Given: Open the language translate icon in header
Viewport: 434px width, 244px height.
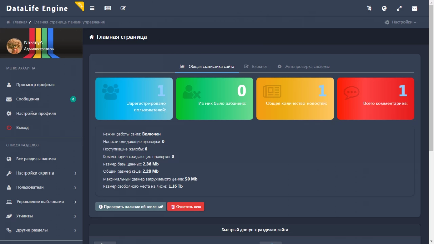Looking at the screenshot, I should click(x=369, y=8).
